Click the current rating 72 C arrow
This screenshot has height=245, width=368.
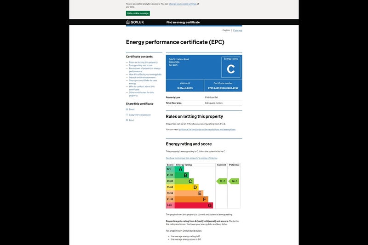pos(221,181)
